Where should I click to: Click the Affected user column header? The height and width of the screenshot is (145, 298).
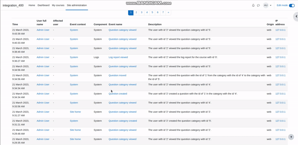(x=58, y=23)
